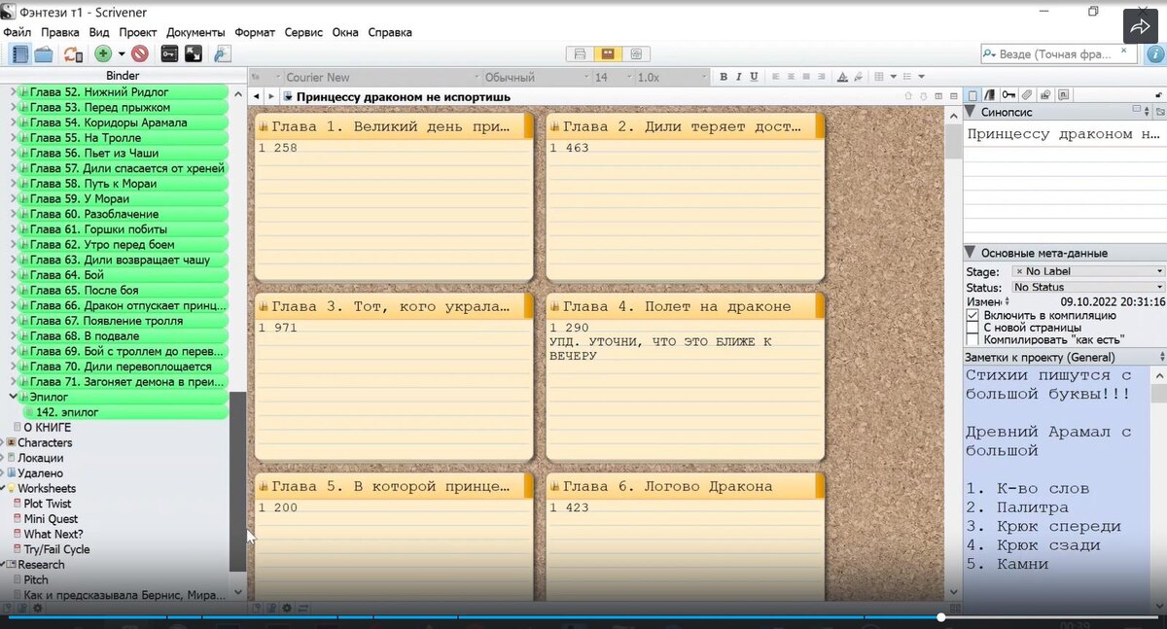Show Comments icon in Inspector
Screen dimensions: 1167x629
pyautogui.click(x=1064, y=94)
